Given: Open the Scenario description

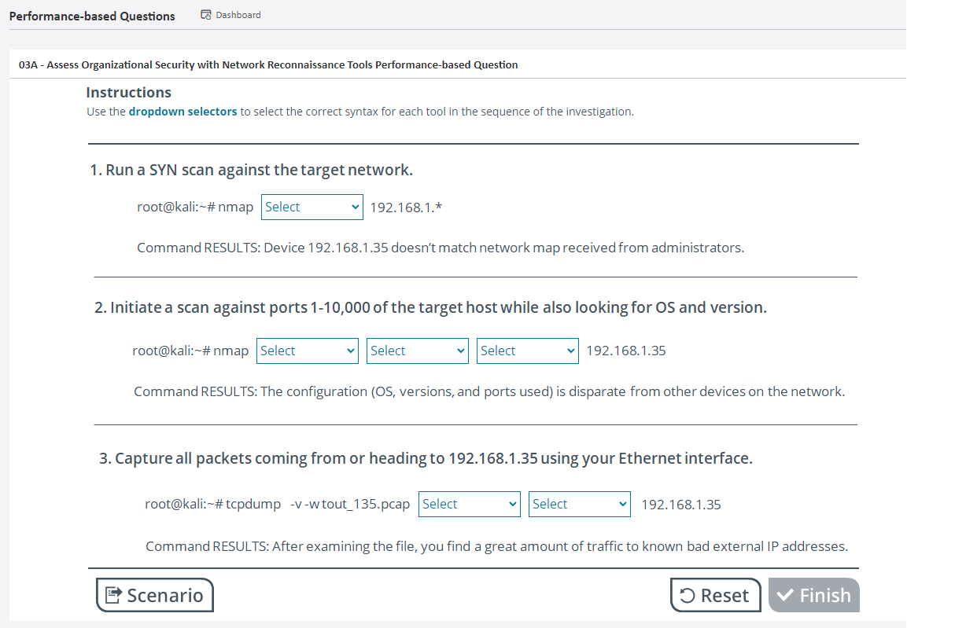Looking at the screenshot, I should [x=155, y=595].
